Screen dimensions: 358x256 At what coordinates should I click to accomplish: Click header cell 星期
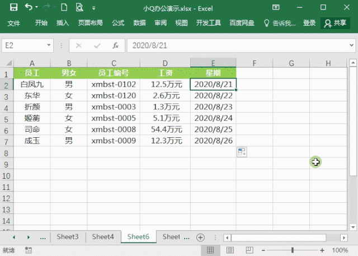(x=213, y=73)
